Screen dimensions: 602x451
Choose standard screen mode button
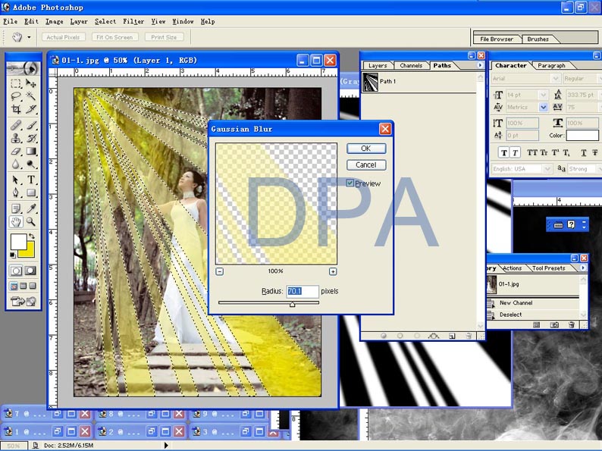[x=14, y=286]
